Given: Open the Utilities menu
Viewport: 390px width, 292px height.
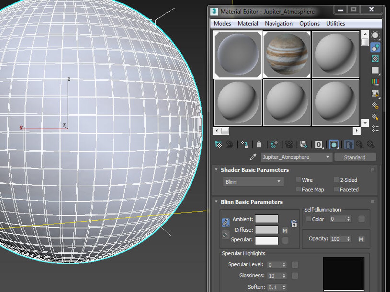Looking at the screenshot, I should tap(335, 24).
